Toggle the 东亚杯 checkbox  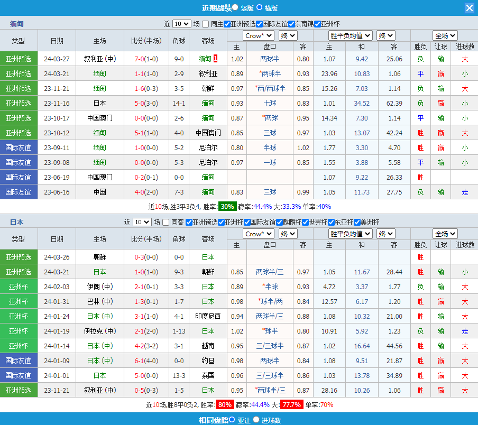pyautogui.click(x=331, y=222)
